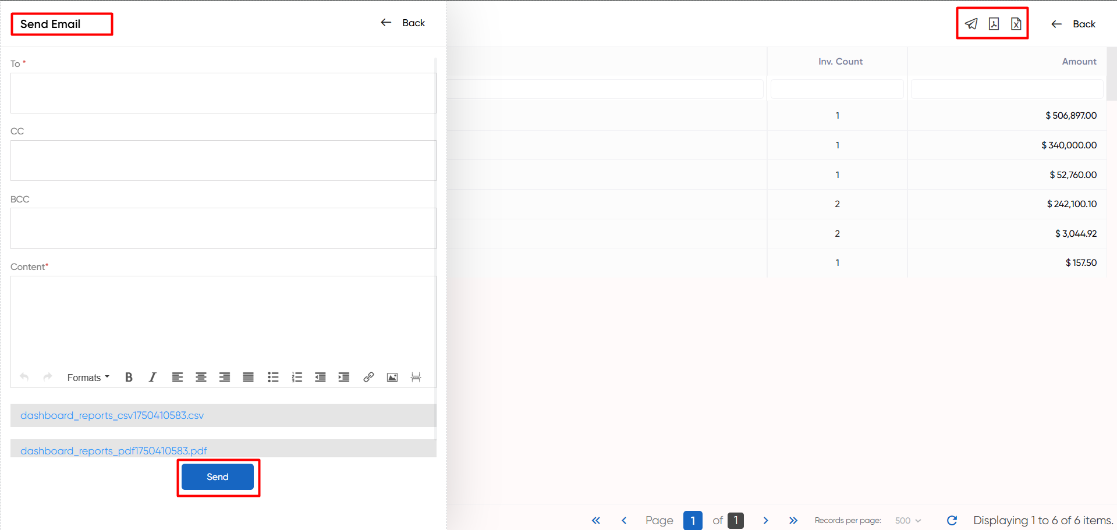Justify text alignment
1117x530 pixels.
pos(248,377)
